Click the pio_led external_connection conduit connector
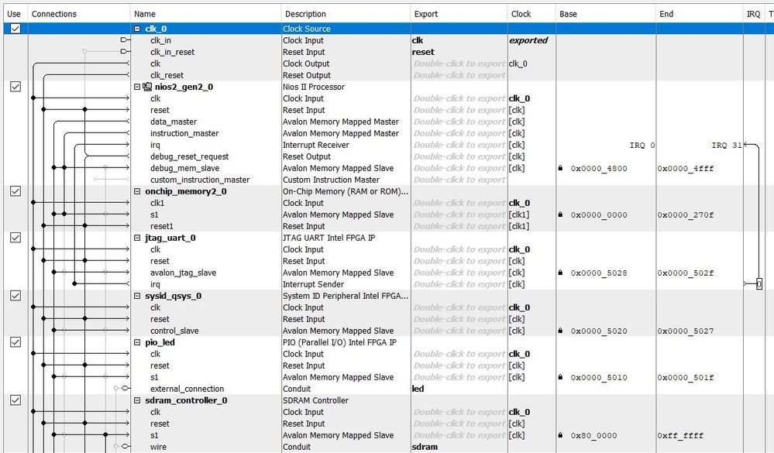Viewport: 774px width, 453px height. click(126, 389)
